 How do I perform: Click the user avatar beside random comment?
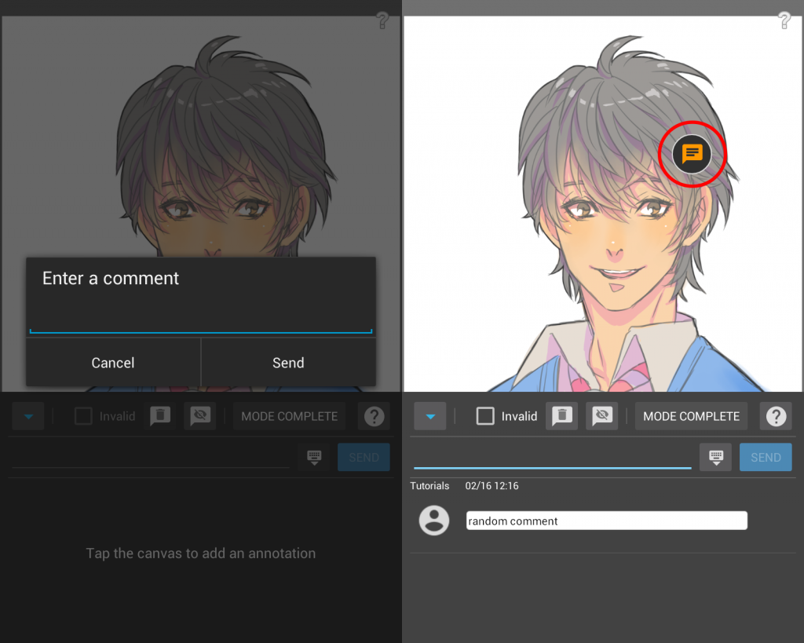click(433, 521)
